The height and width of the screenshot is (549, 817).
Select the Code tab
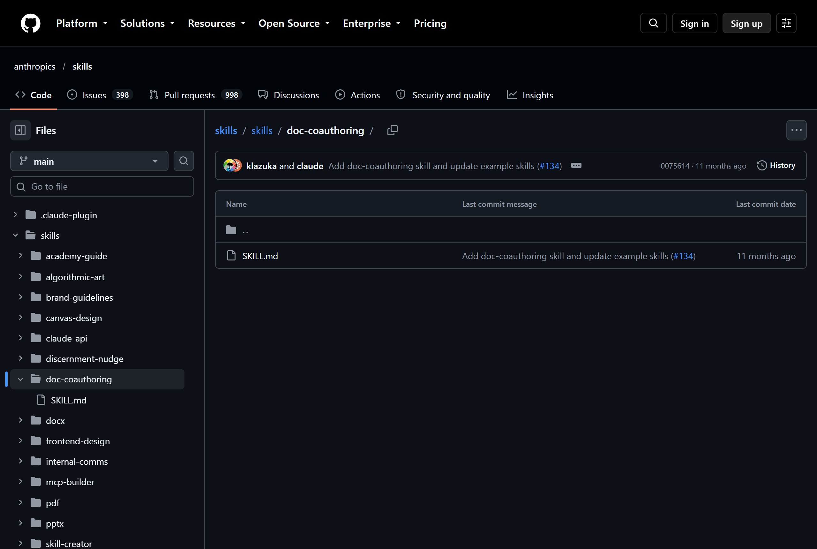[34, 95]
